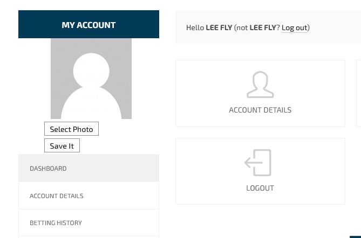The height and width of the screenshot is (238, 361).
Task: Click the ACCOUNT DETAILS label under person icon
Action: coord(260,110)
